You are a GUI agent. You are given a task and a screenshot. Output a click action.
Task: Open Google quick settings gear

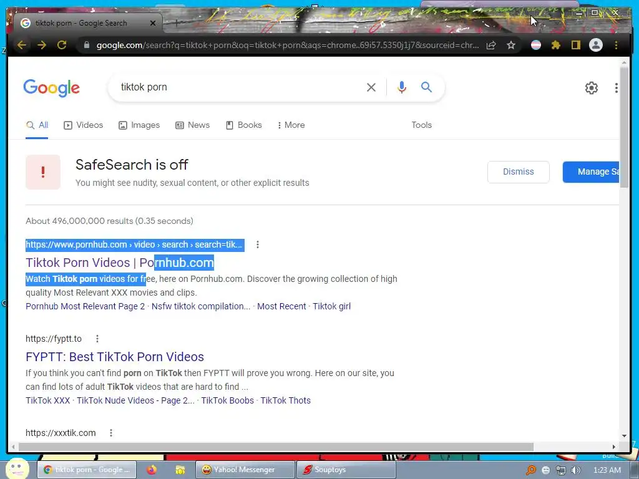[x=592, y=88]
